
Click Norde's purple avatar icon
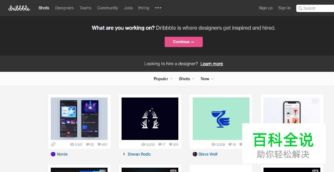click(53, 154)
